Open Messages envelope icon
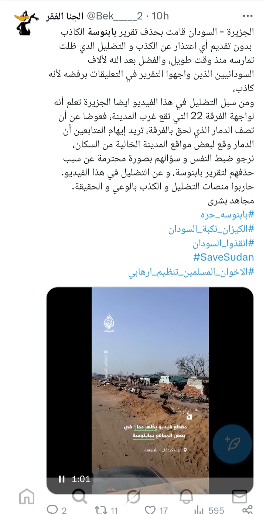 pyautogui.click(x=239, y=496)
